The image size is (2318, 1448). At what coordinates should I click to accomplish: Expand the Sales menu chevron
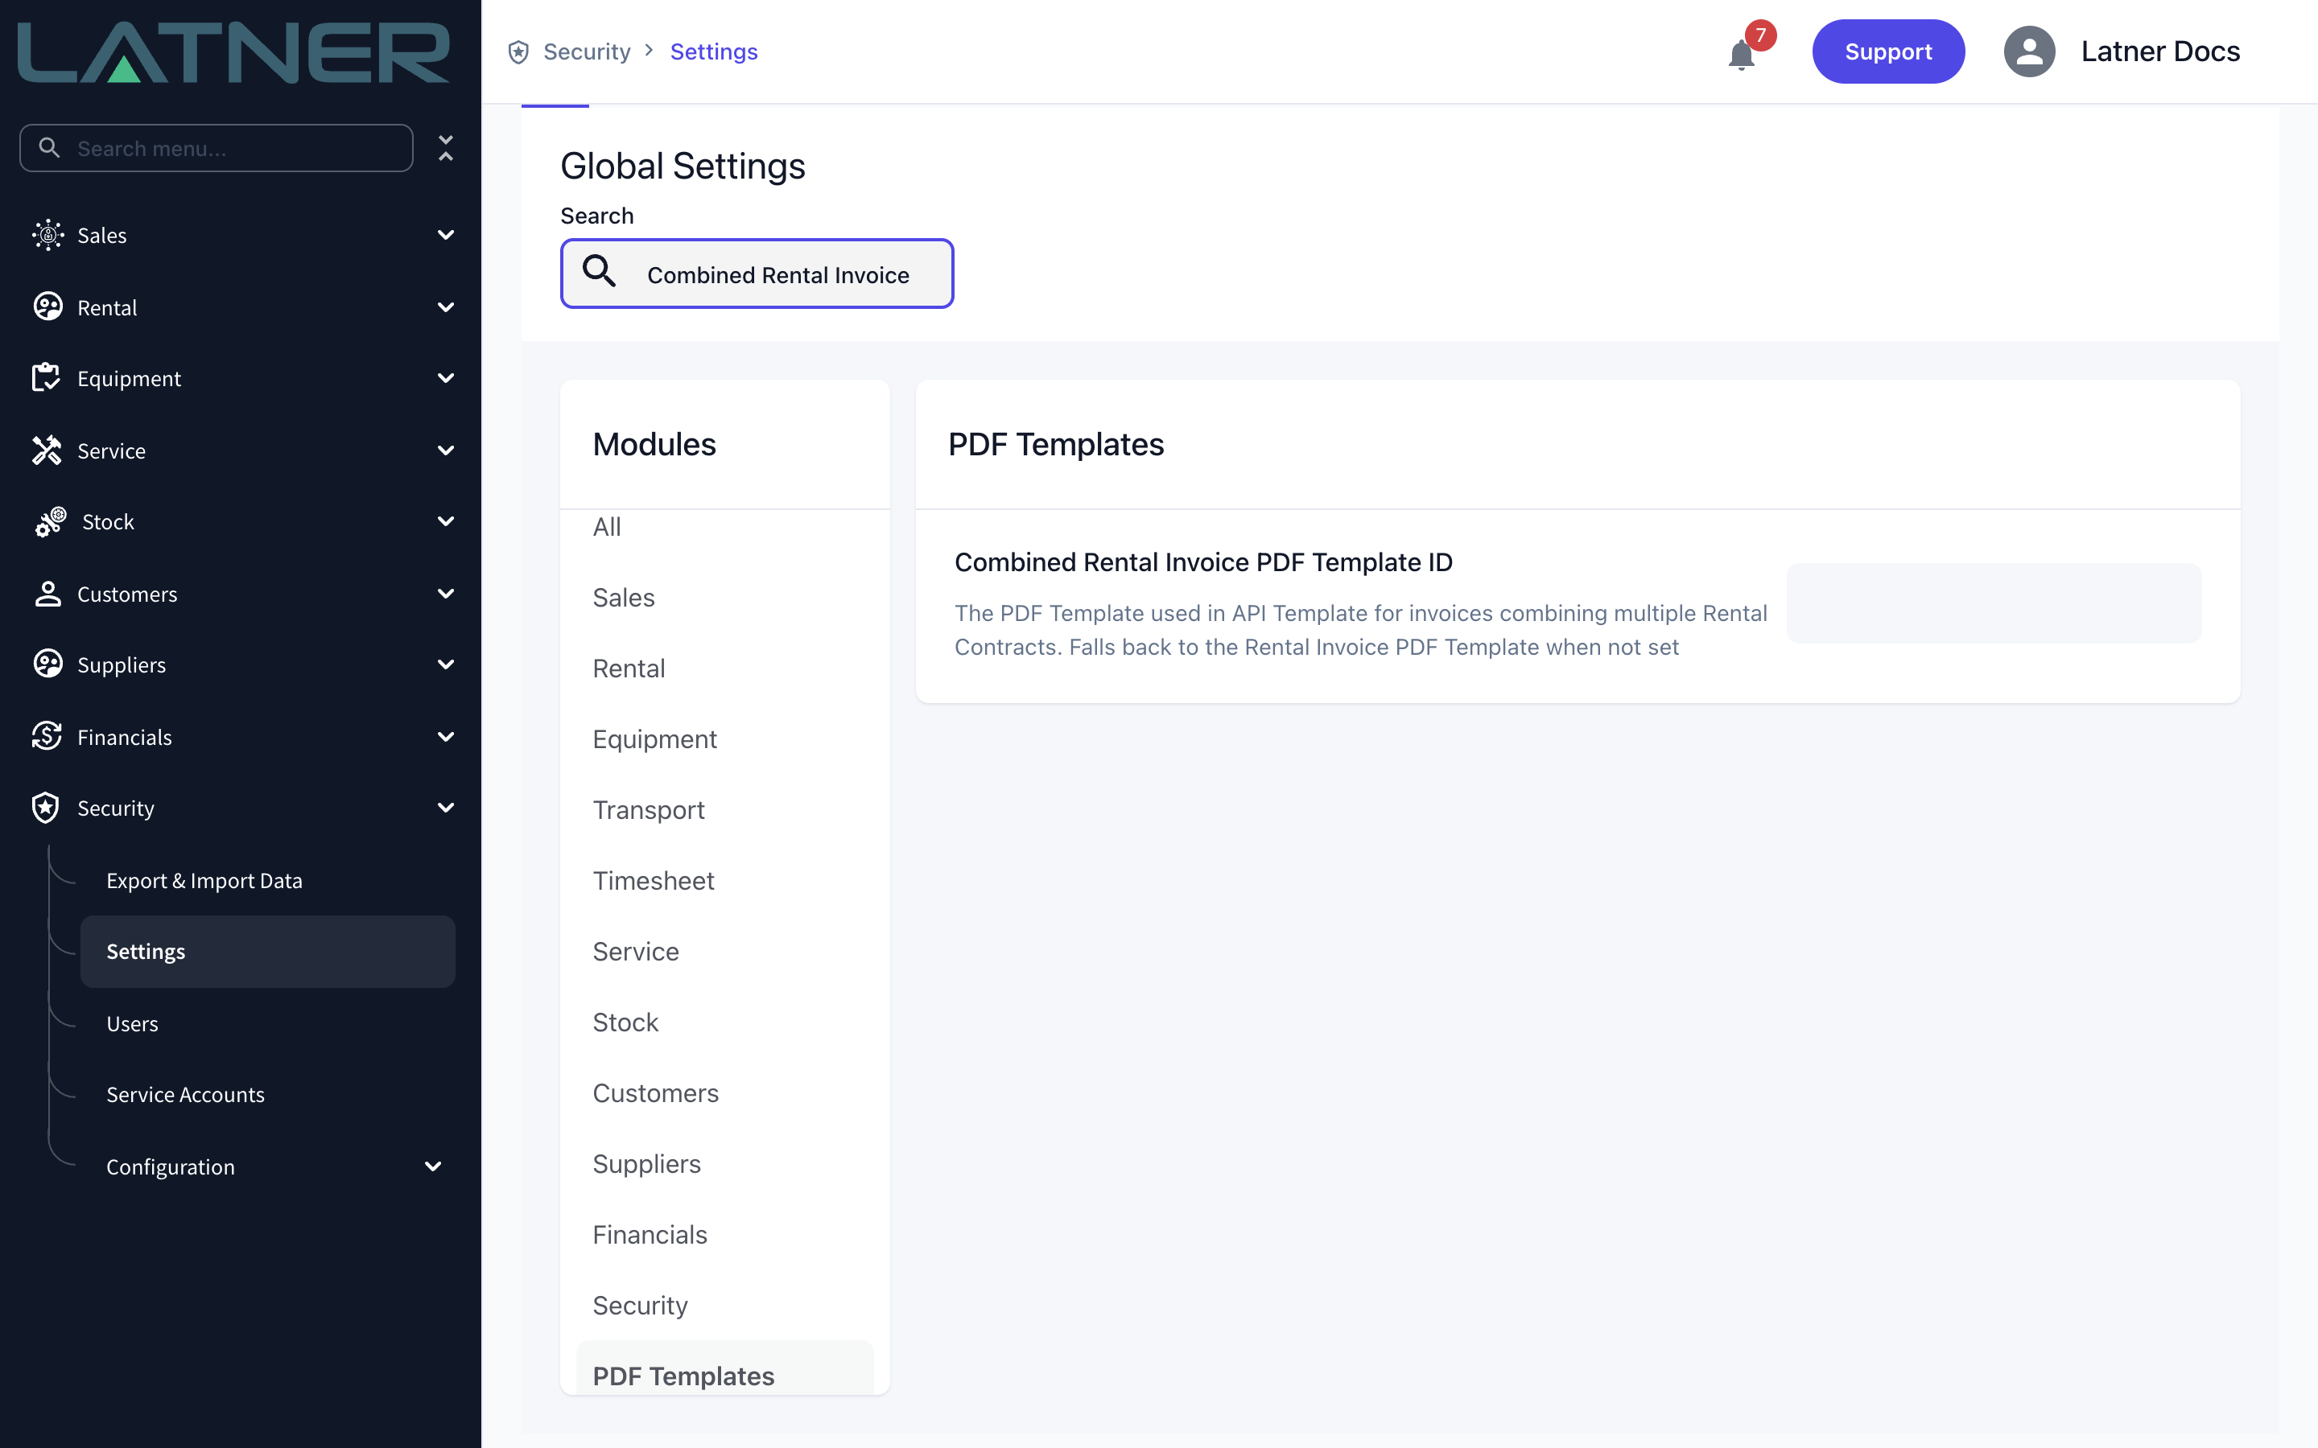[445, 235]
